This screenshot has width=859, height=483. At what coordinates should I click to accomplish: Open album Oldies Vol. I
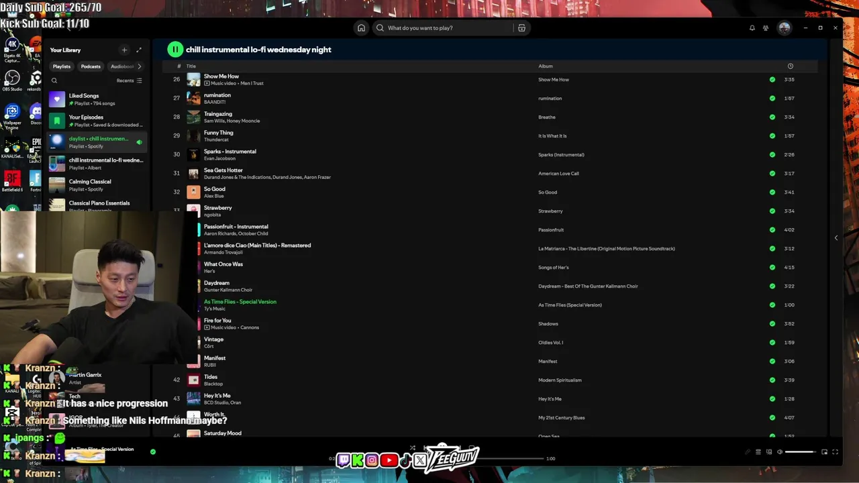tap(551, 342)
